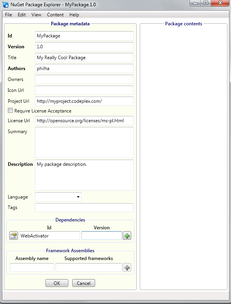
Task: Click the Assembly name field
Action: (x=32, y=267)
